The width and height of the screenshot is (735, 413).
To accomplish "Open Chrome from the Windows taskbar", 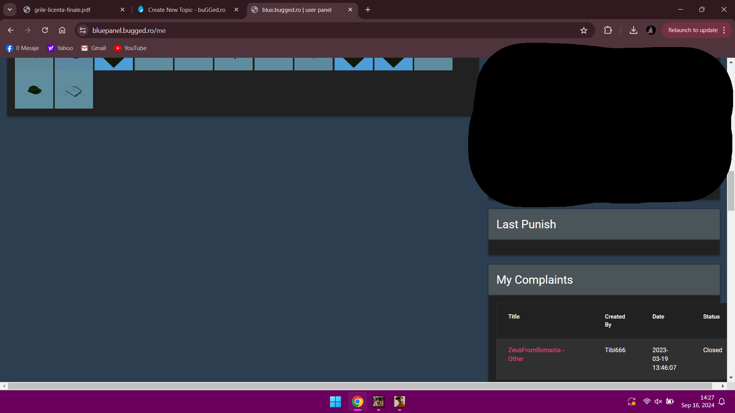I will [357, 402].
